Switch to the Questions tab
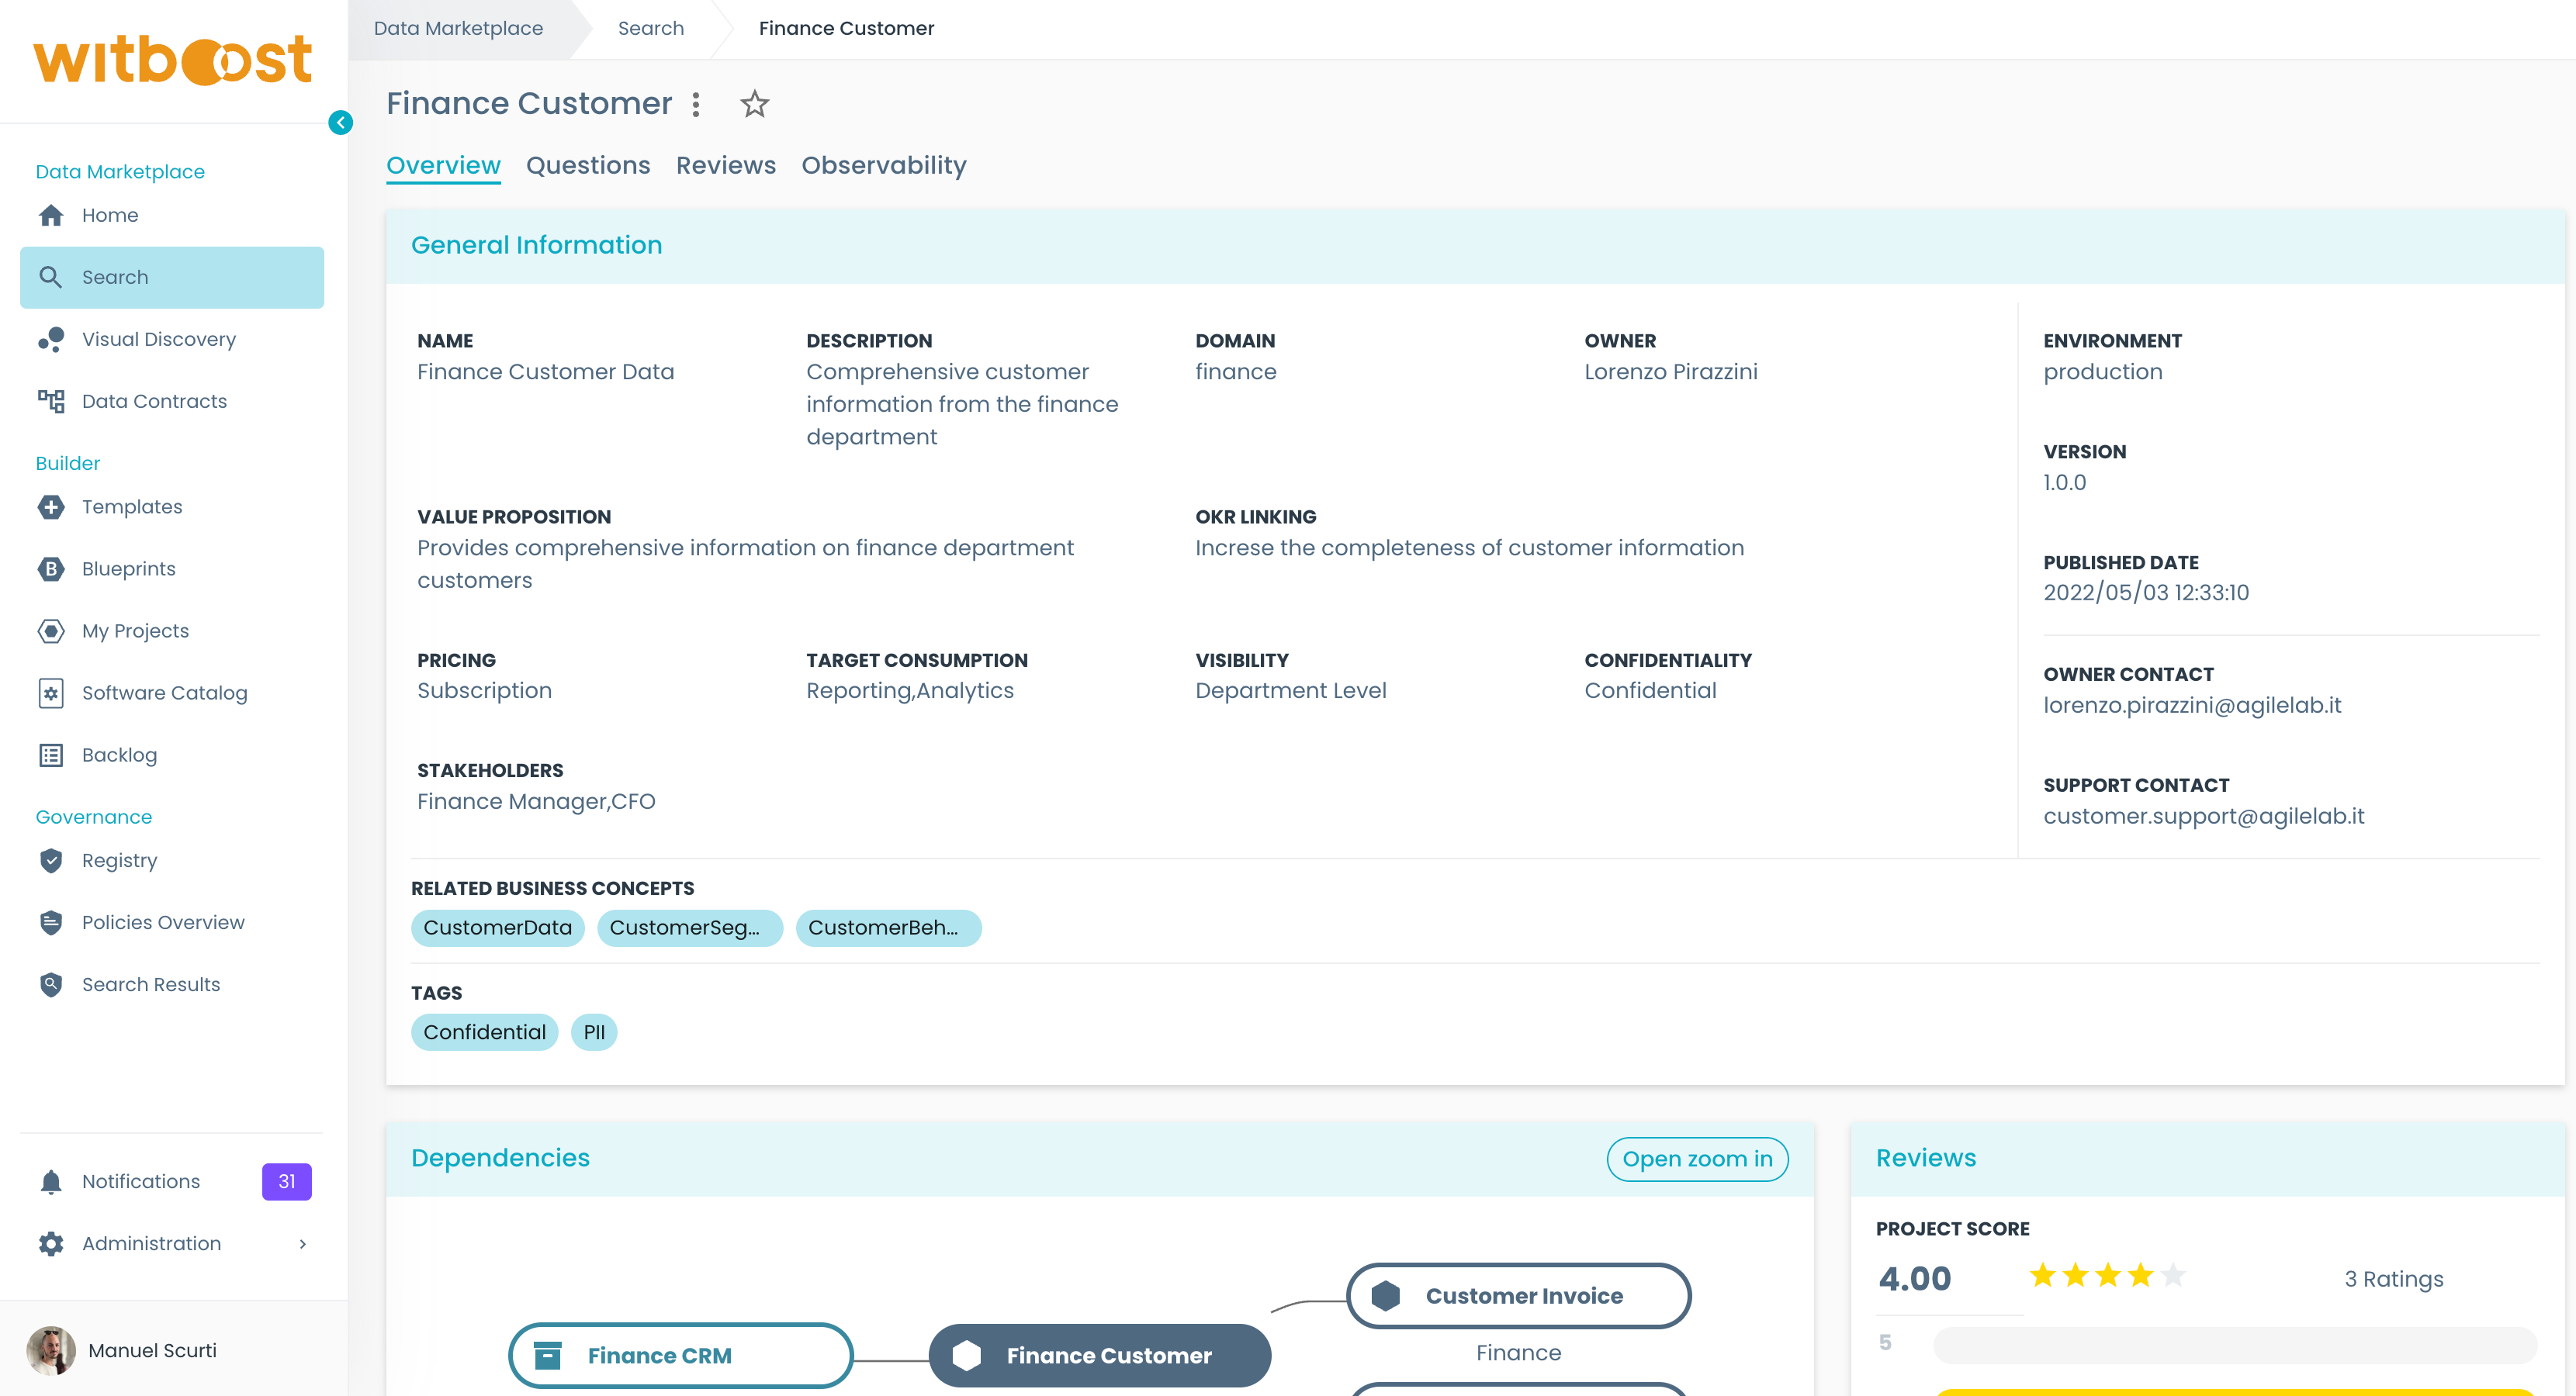 [588, 166]
